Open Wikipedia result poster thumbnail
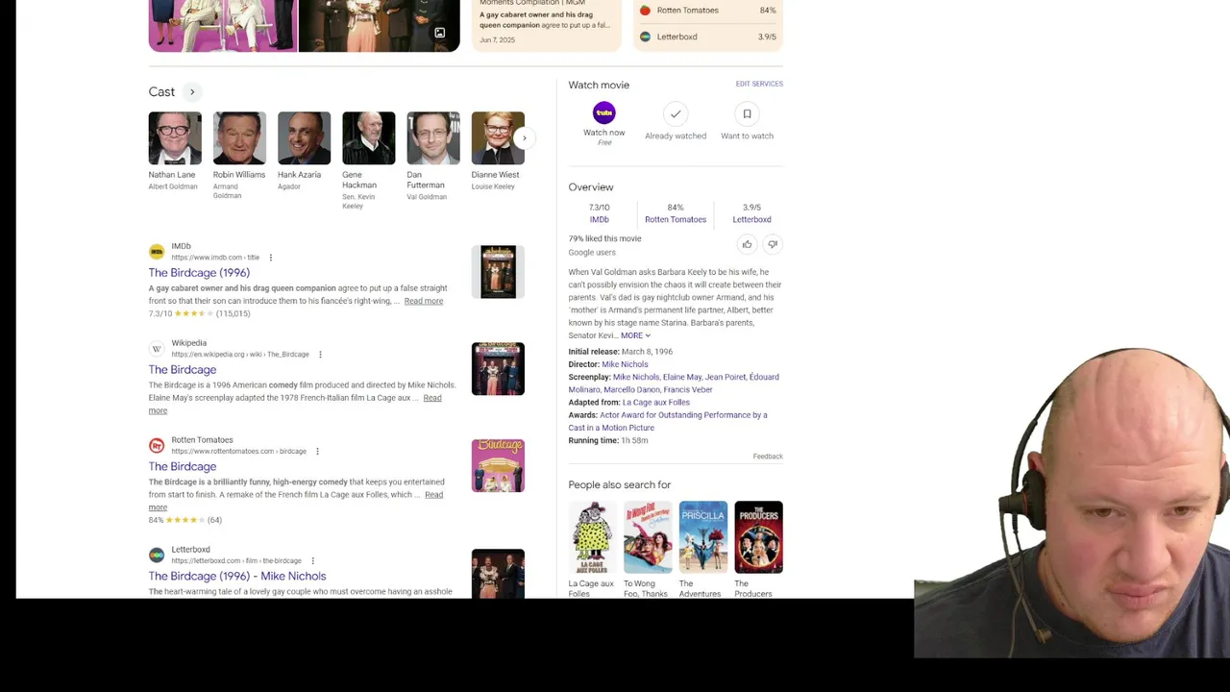 point(498,369)
